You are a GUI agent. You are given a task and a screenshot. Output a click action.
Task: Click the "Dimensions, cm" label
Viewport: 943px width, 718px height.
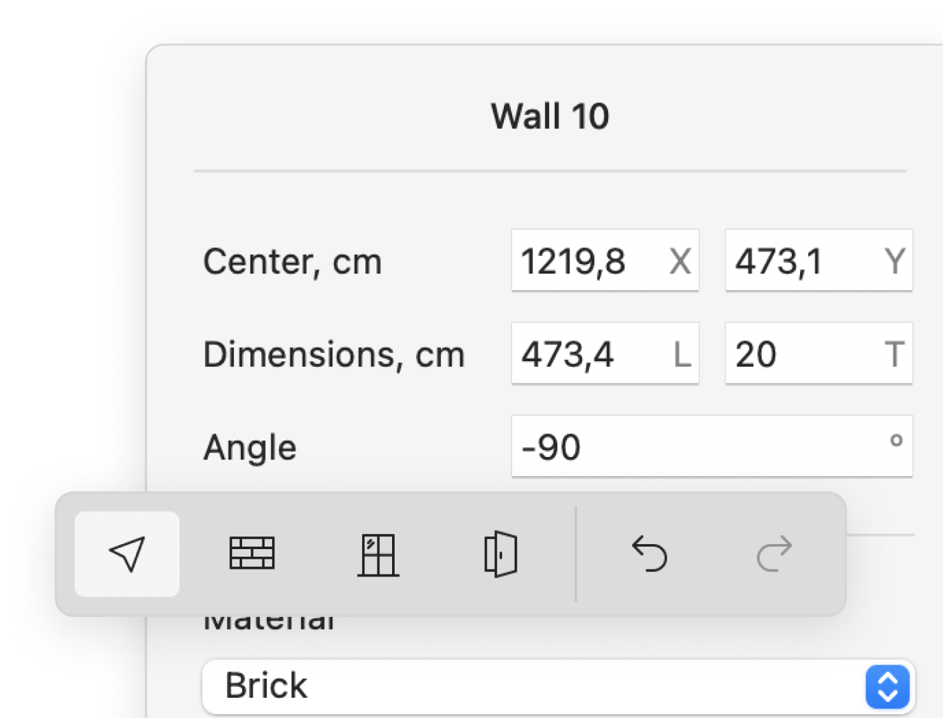tap(334, 354)
